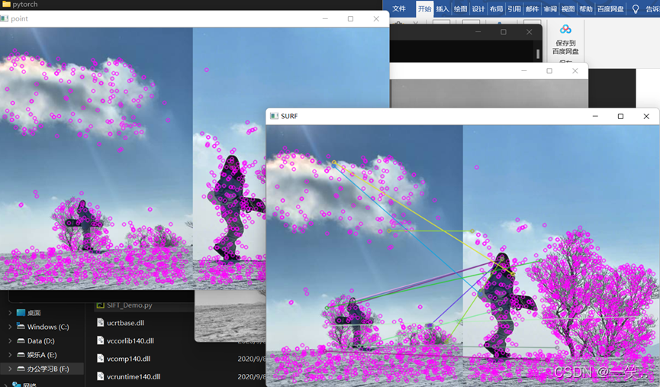660x387 pixels.
Task: Click the SURF window's app icon
Action: pos(274,116)
